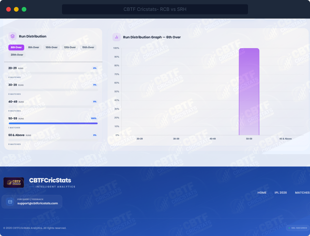Viewport: 310px width, 236px height.
Task: Click the bar chart icon beside graph title
Action: pyautogui.click(x=117, y=37)
